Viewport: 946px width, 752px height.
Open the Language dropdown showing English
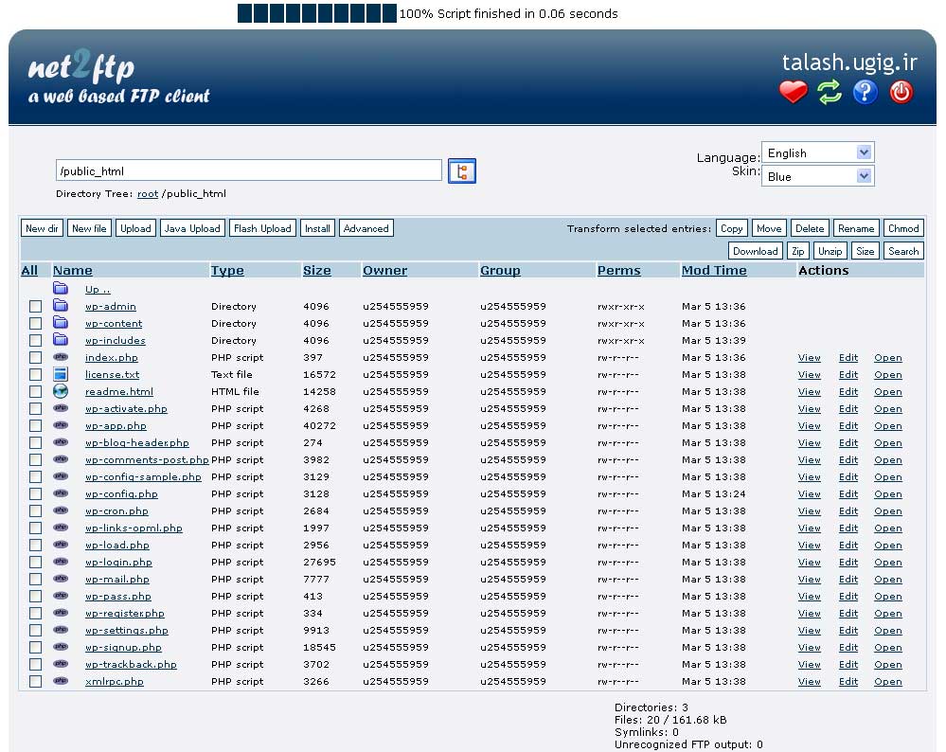(x=817, y=152)
